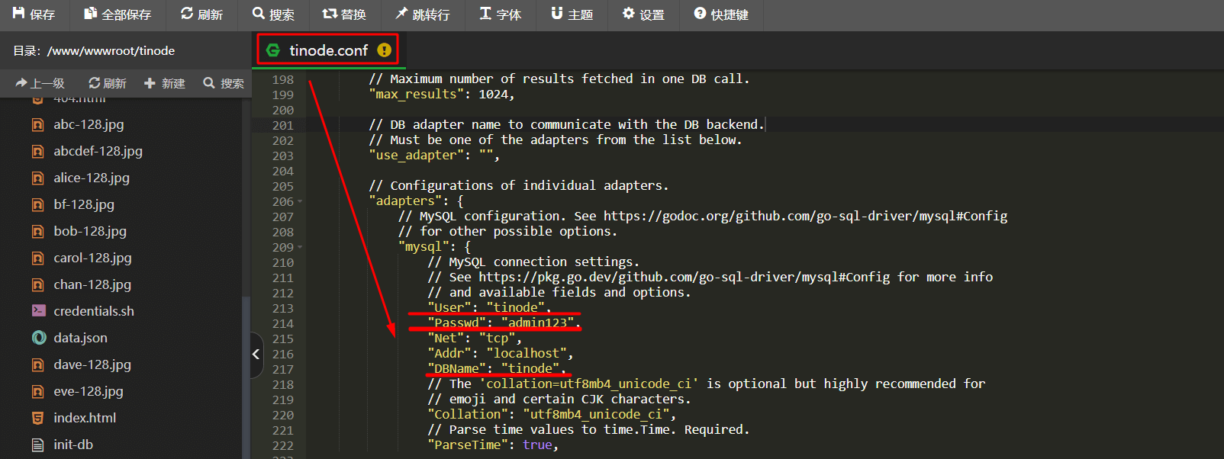Click the document icon beside init-db
This screenshot has width=1224, height=459.
(37, 445)
